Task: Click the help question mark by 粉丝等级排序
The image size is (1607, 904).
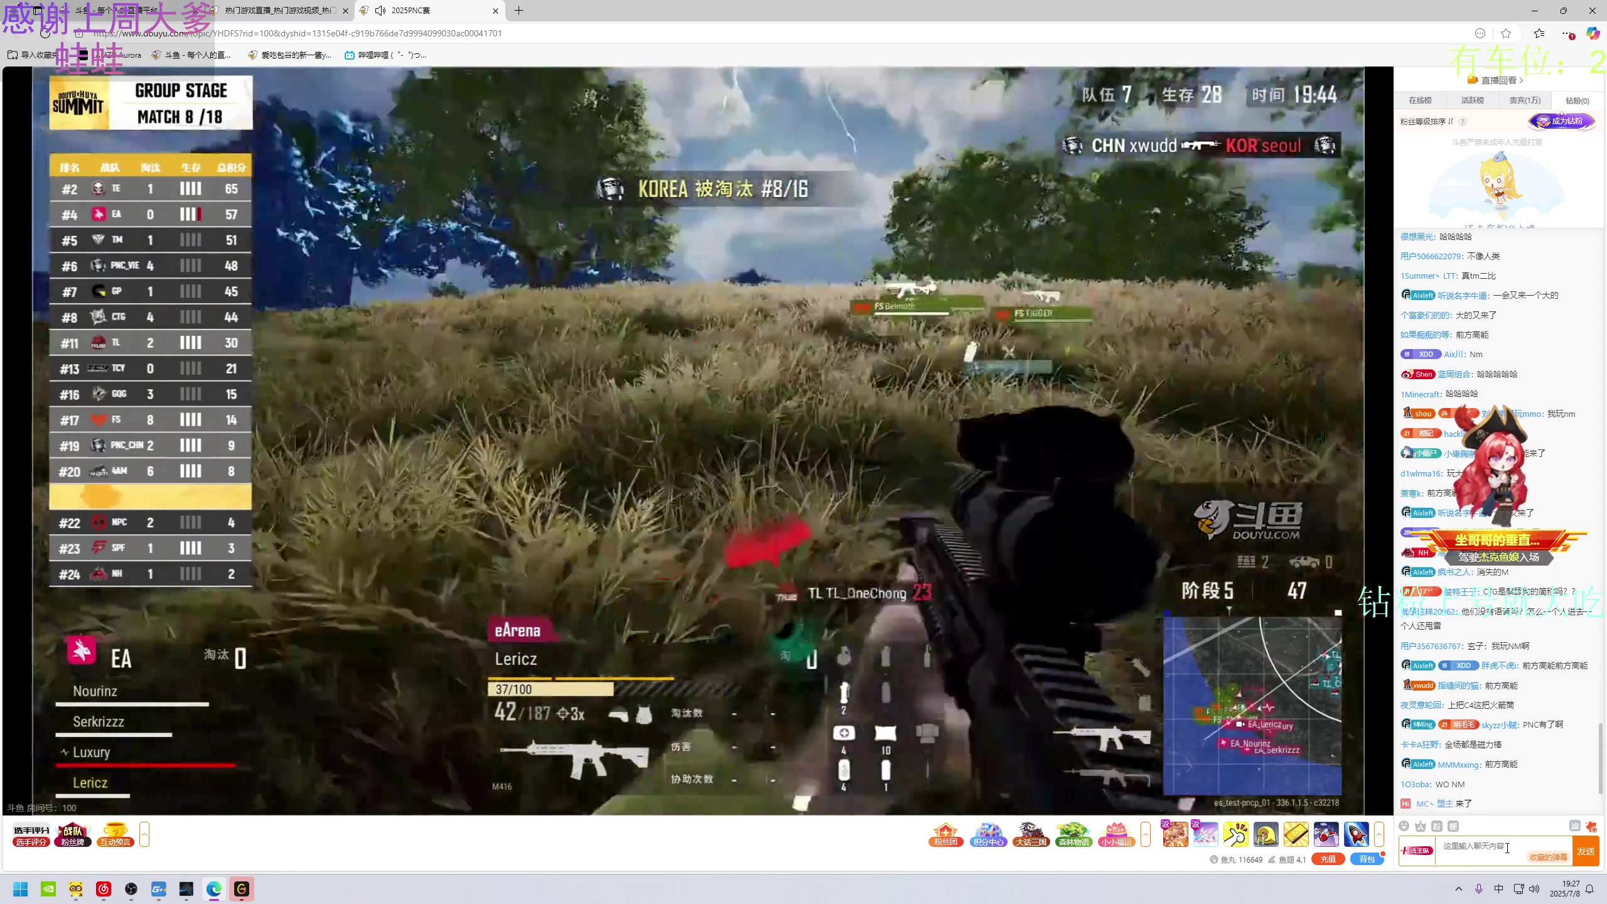Action: [1463, 122]
